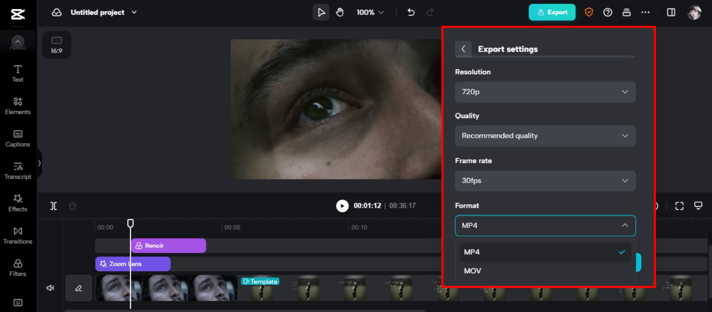Open the Effects panel
Screen dimensions: 712x312
(x=18, y=203)
